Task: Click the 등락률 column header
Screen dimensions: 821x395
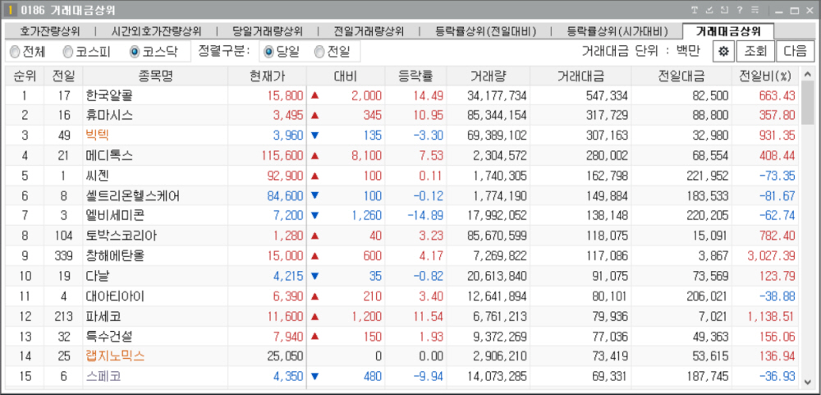Action: tap(416, 76)
